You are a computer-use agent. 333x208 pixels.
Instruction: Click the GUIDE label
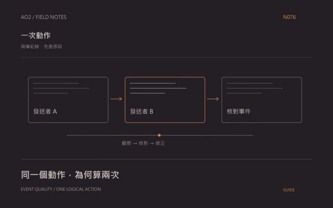pos(289,190)
